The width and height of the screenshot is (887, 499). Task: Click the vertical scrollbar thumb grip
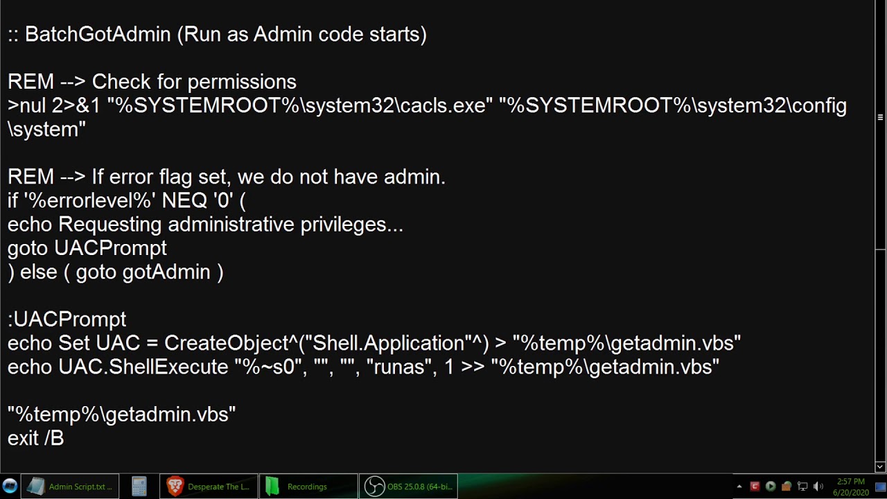point(881,117)
